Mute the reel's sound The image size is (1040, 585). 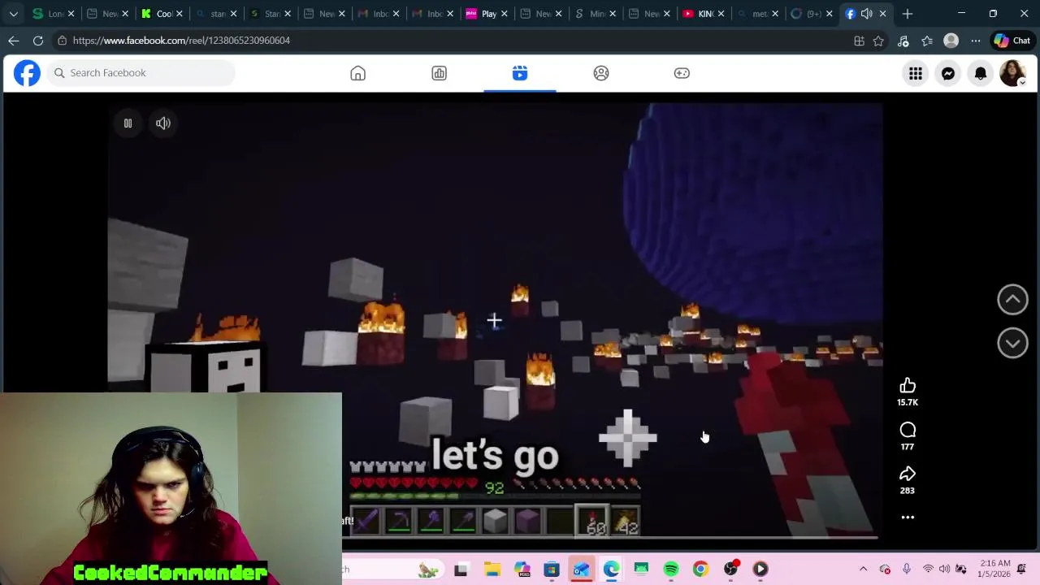pos(163,123)
